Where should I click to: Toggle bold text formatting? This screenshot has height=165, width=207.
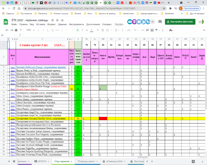click(78, 30)
